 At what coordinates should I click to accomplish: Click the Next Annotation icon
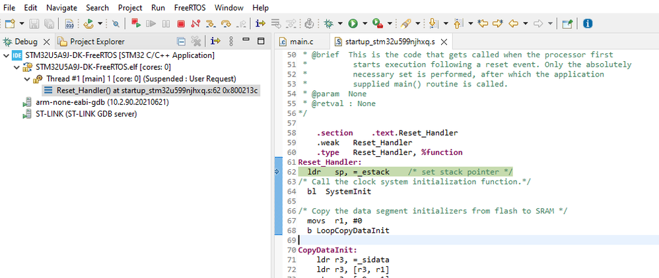[434, 24]
